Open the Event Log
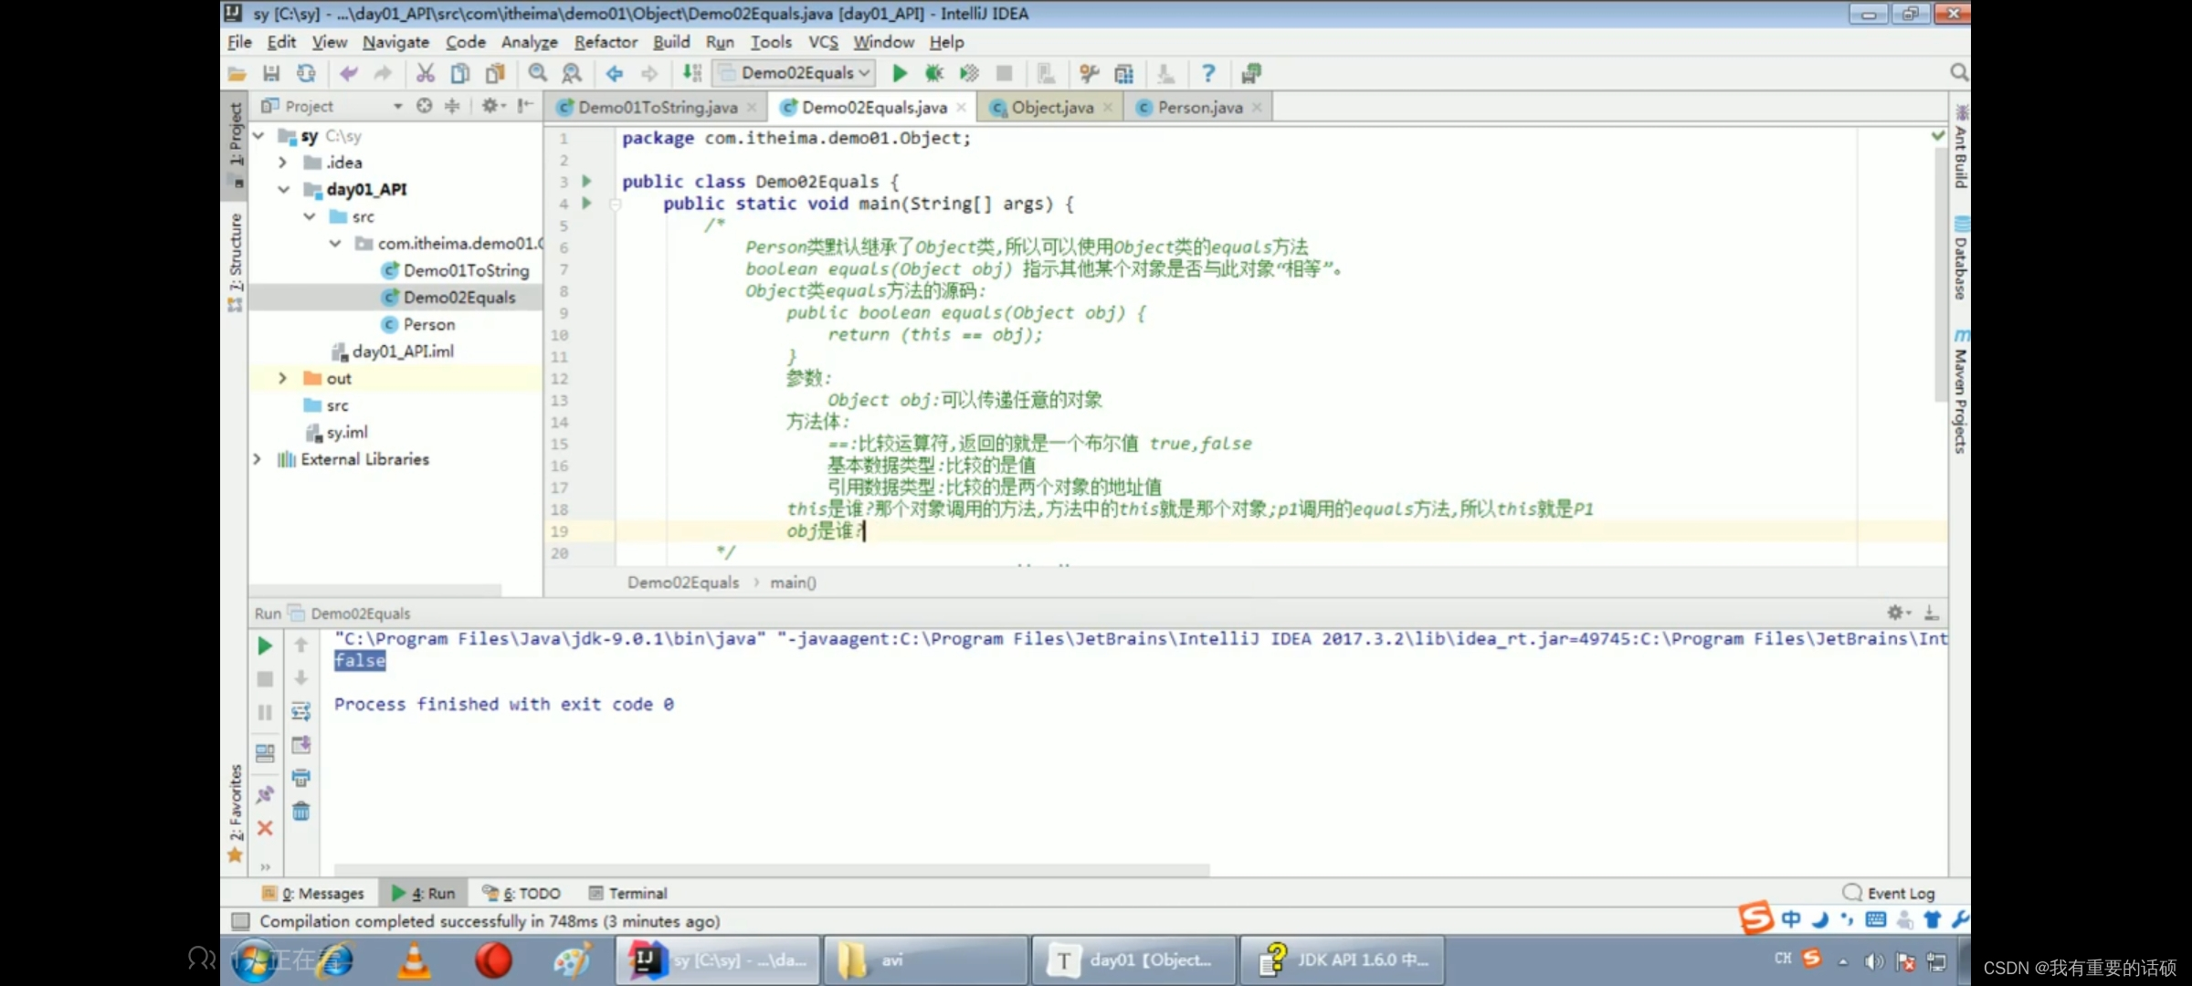The width and height of the screenshot is (2192, 986). point(1889,893)
